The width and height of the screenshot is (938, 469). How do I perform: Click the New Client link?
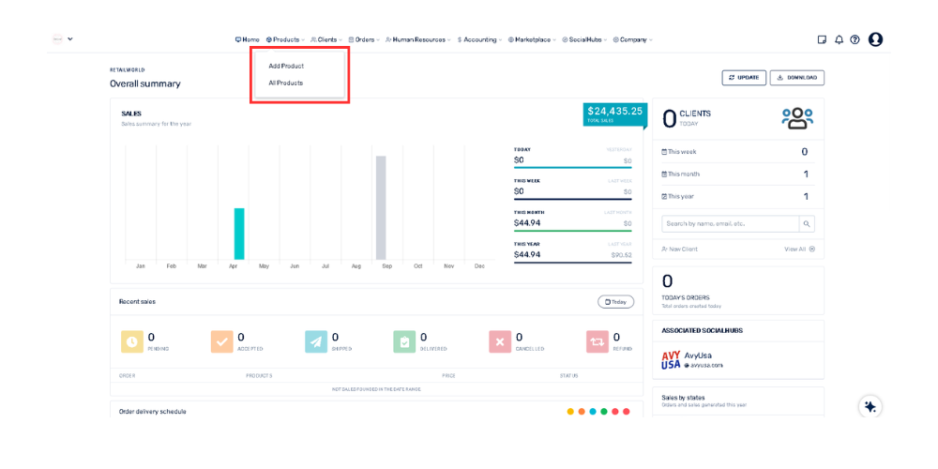click(680, 250)
